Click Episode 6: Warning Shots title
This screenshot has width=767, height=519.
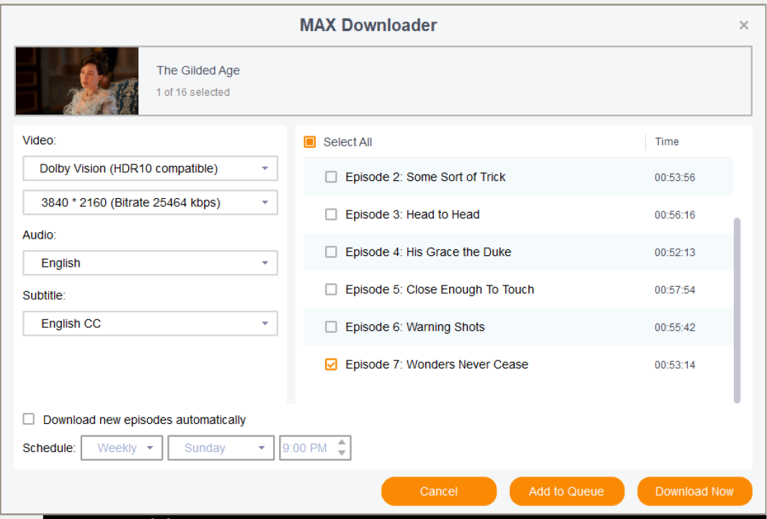tap(414, 327)
